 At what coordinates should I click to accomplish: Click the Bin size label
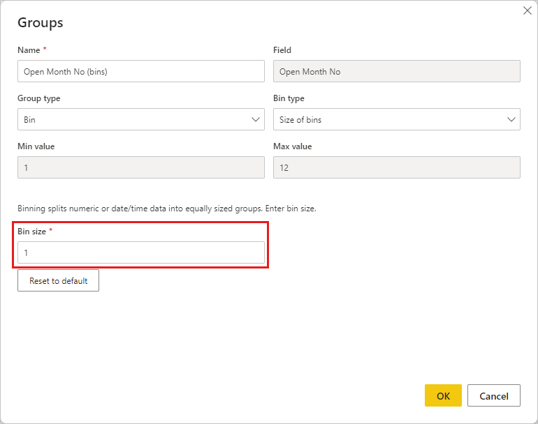click(x=31, y=231)
